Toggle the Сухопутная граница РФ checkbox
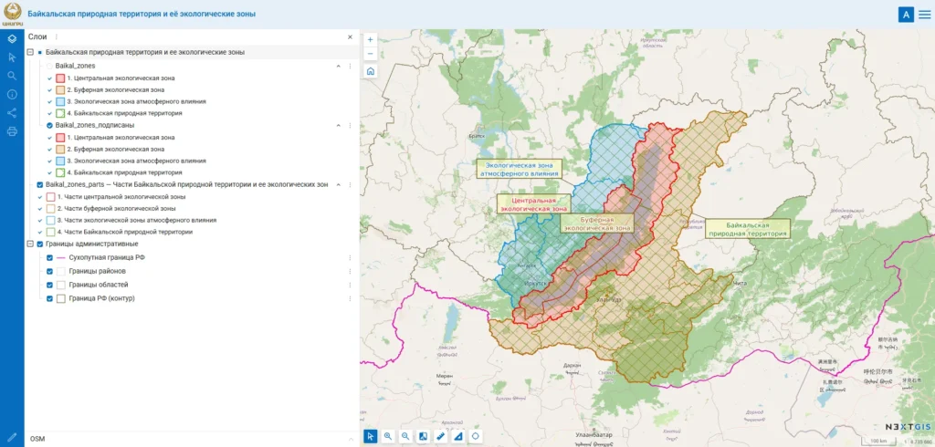The height and width of the screenshot is (447, 935). click(x=50, y=258)
